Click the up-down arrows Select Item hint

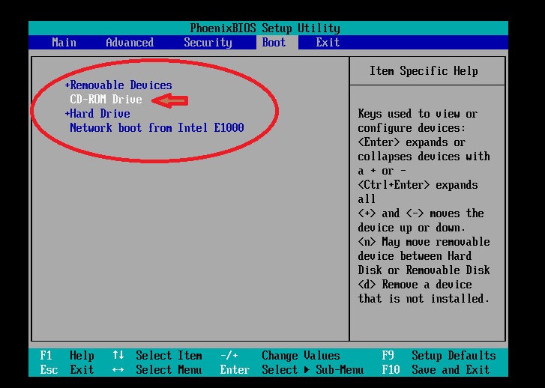157,355
